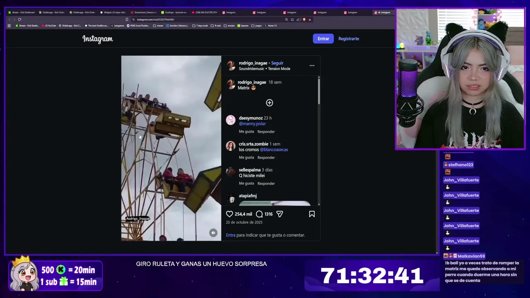Click the Entra link below the post date
Image resolution: width=530 pixels, height=298 pixels.
tap(231, 235)
